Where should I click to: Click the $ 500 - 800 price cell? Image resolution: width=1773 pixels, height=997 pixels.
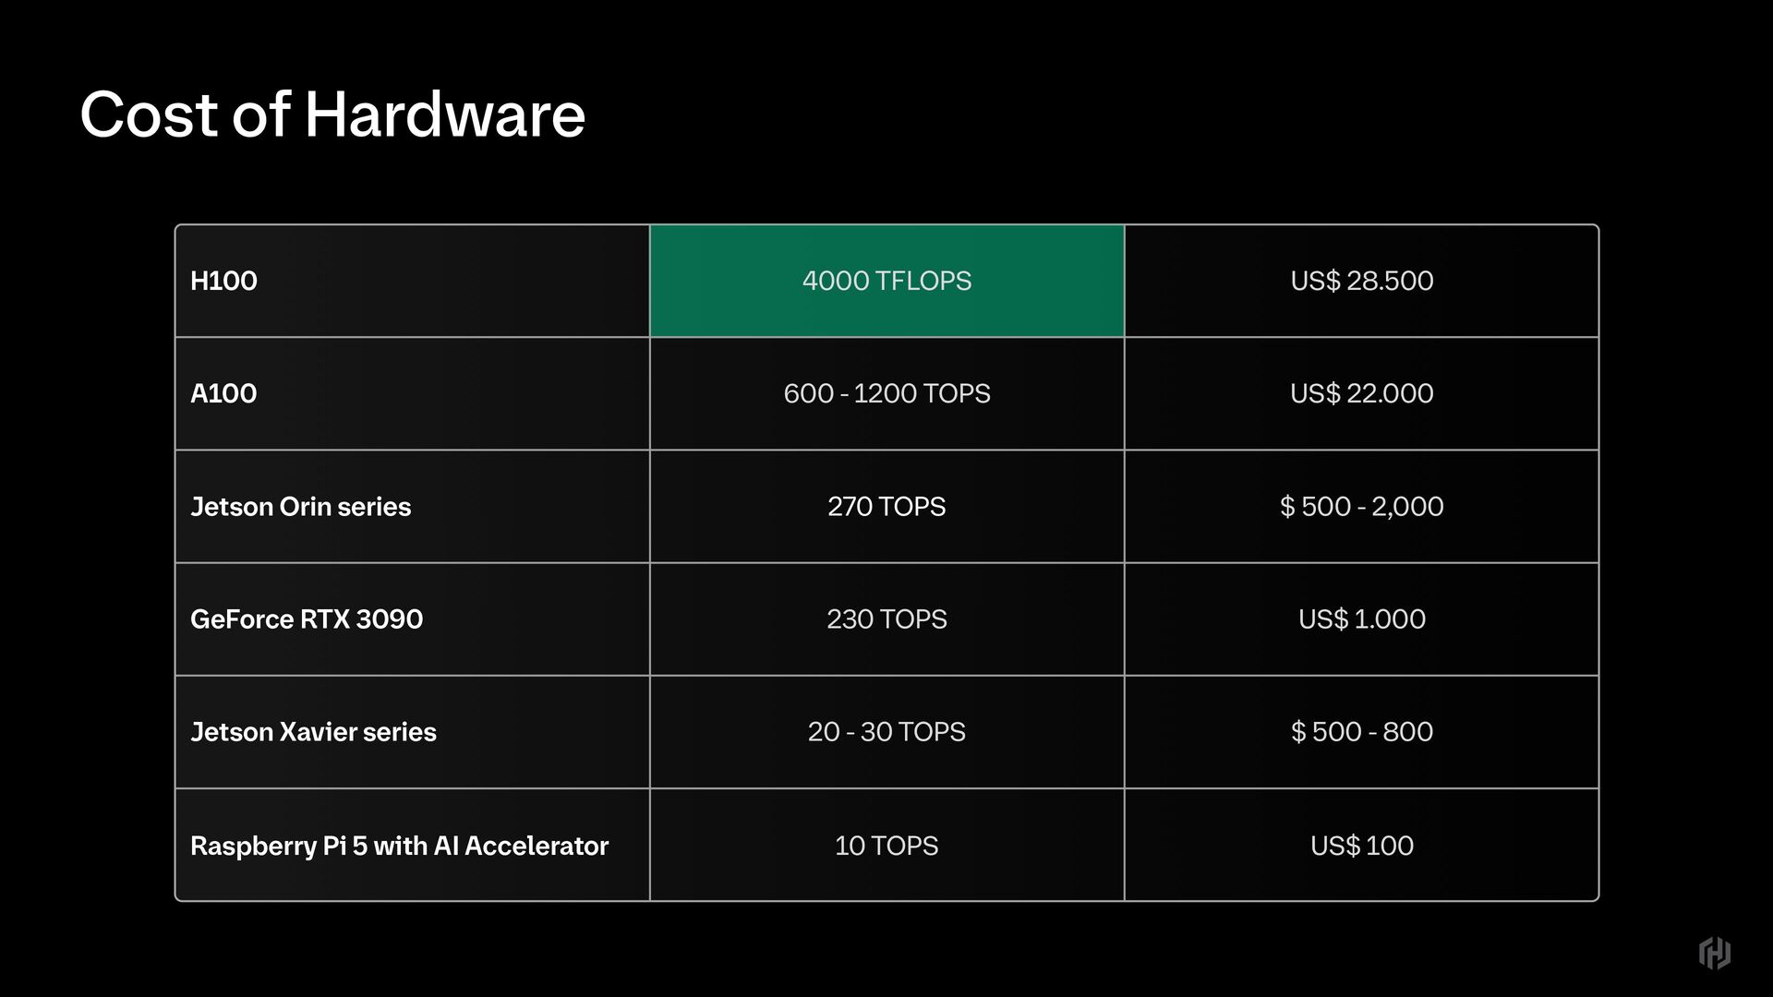point(1362,732)
